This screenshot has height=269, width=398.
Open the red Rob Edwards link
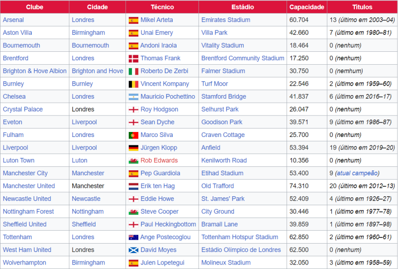159,160
